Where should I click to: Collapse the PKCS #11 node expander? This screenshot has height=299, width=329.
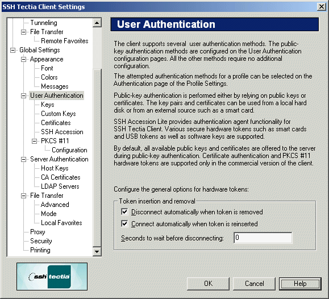pos(35,141)
